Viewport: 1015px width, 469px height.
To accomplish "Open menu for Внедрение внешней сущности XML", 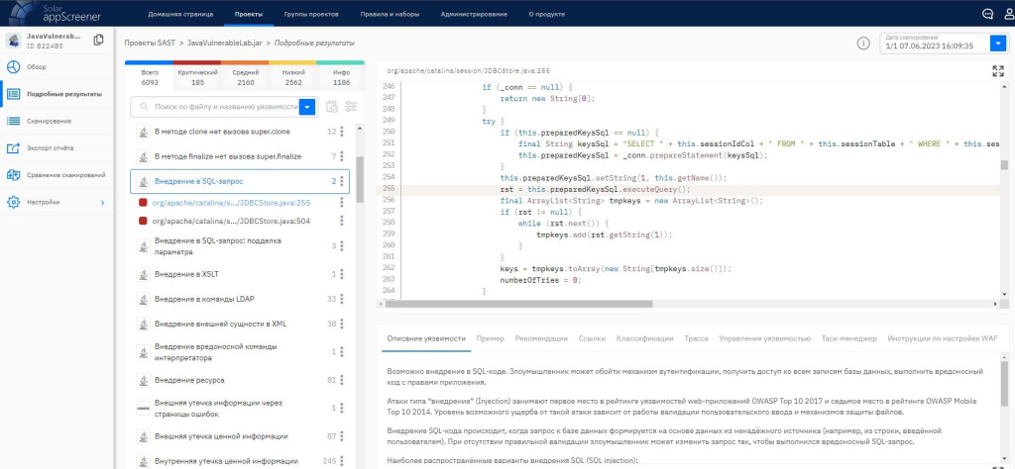I will point(342,324).
